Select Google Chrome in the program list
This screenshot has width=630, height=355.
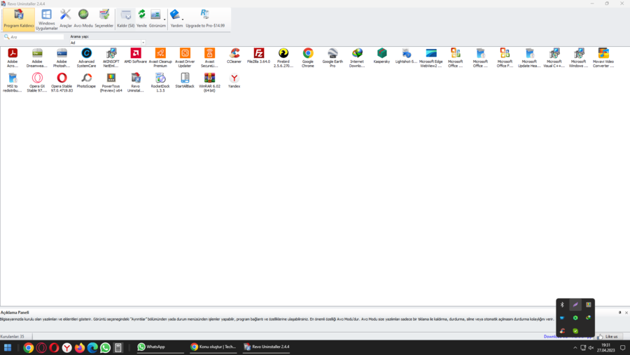(x=308, y=57)
